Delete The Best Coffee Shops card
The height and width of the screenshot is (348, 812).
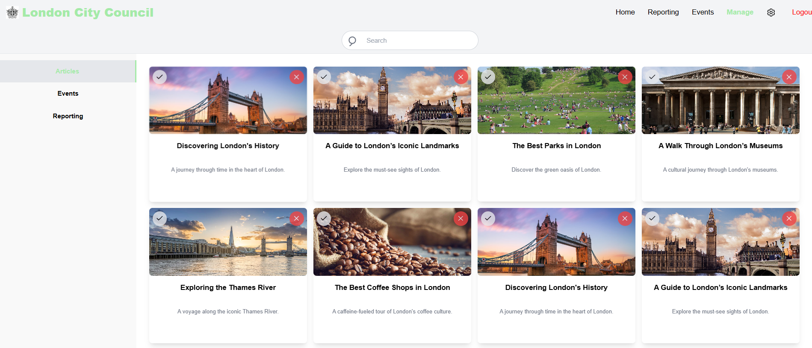click(x=461, y=218)
